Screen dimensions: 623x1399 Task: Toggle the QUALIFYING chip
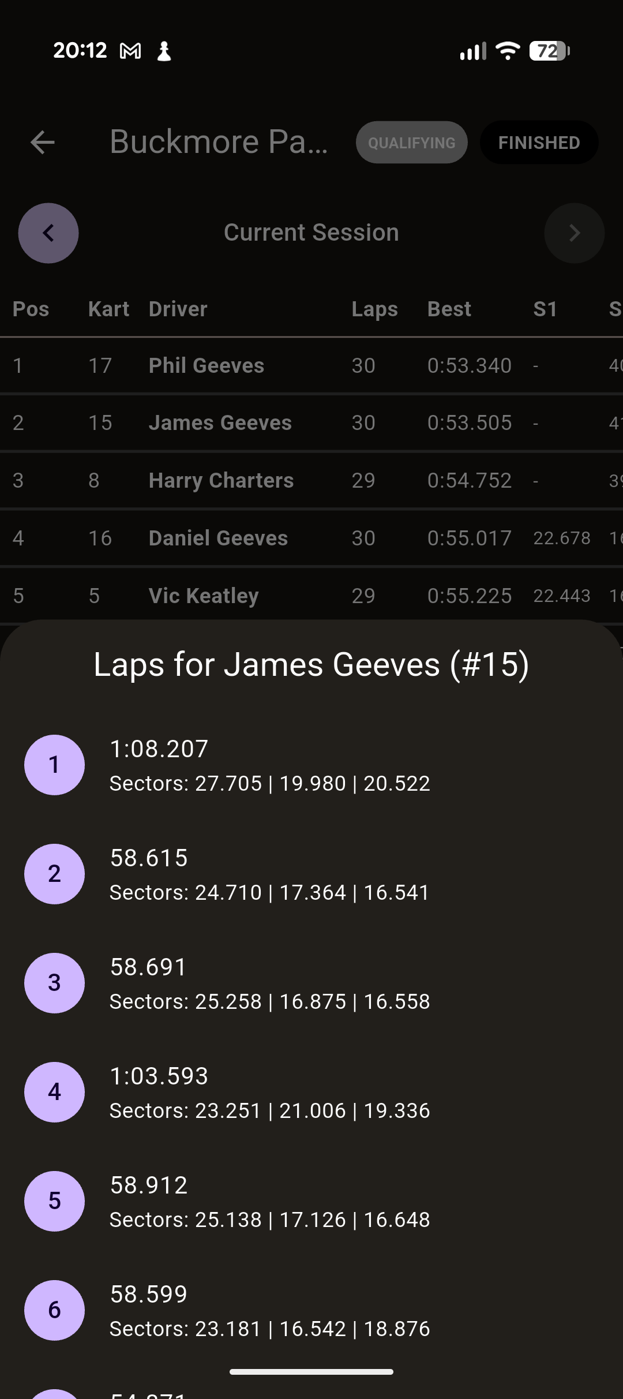pyautogui.click(x=411, y=143)
